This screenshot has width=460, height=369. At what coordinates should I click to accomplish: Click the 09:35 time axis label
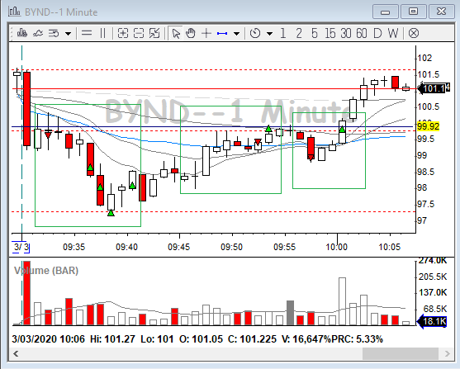[x=74, y=248]
